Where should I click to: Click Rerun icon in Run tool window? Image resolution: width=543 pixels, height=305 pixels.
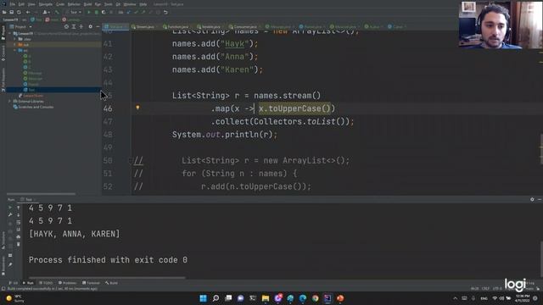point(10,208)
